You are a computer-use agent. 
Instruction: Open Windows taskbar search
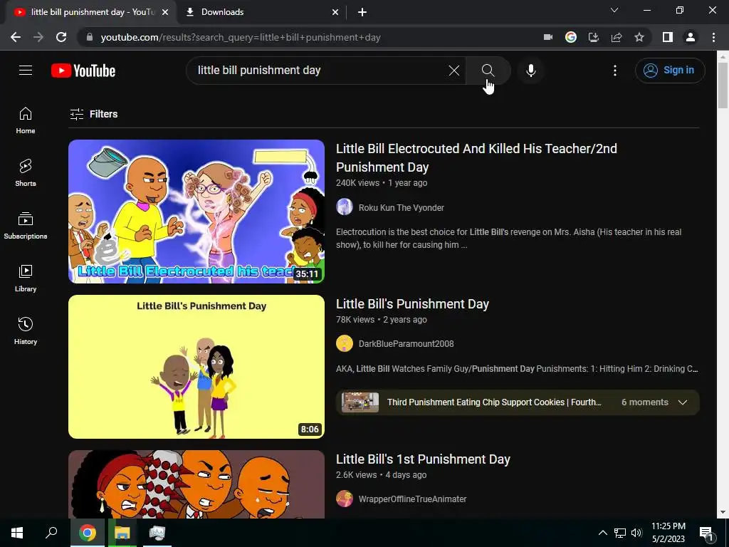coord(51,533)
